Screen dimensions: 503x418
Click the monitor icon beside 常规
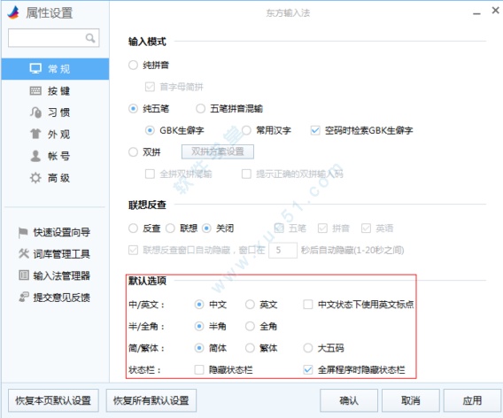(x=35, y=69)
